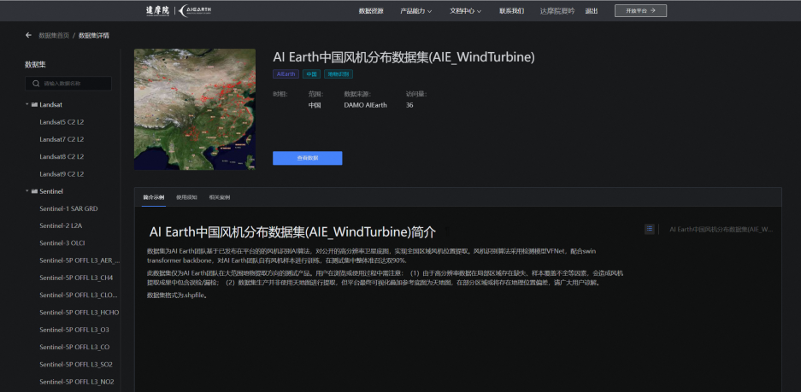Open the 产品能力 dropdown menu
The width and height of the screenshot is (801, 392).
tap(415, 11)
